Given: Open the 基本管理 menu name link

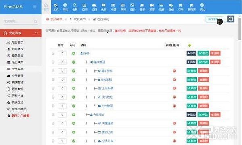Looking at the screenshot, I should [100, 62].
